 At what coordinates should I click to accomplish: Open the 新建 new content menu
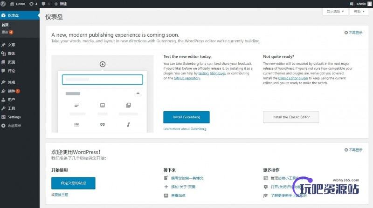[x=61, y=4]
